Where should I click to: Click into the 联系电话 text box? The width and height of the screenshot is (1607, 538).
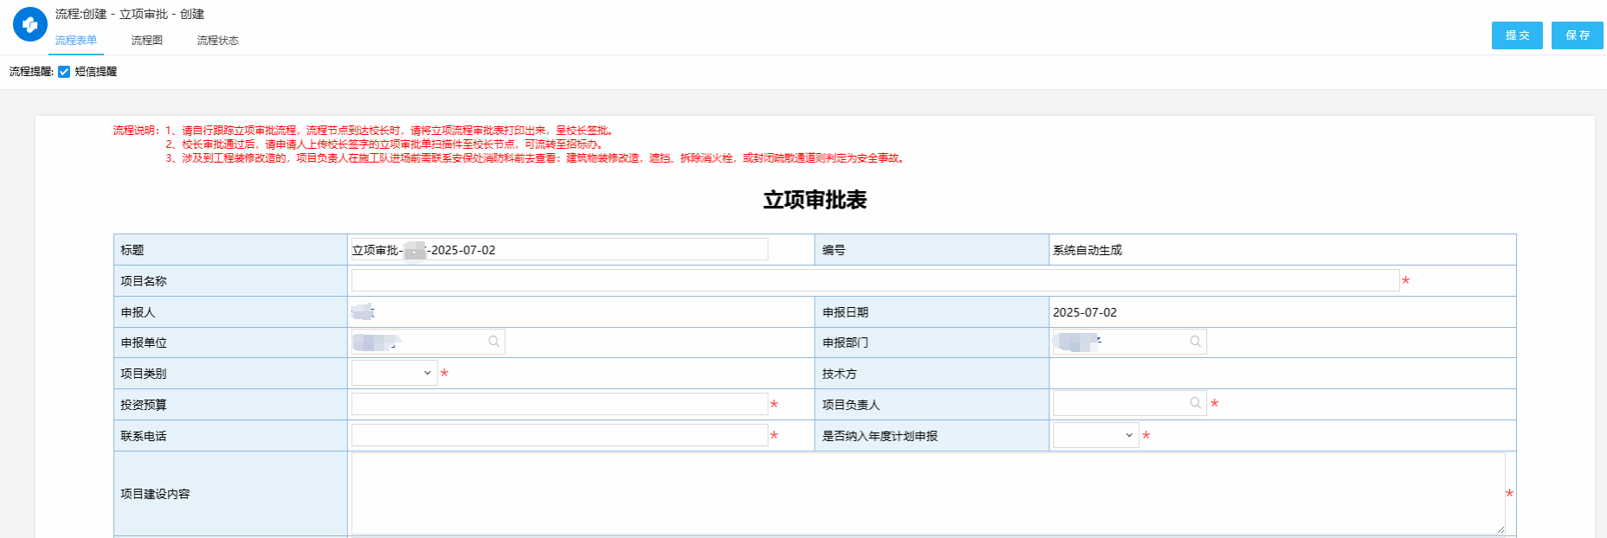(559, 435)
